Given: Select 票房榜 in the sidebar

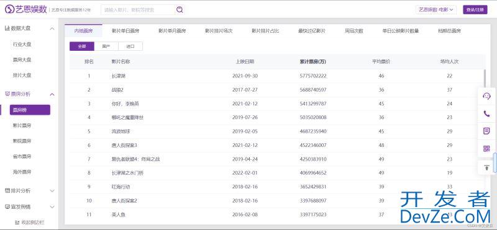Looking at the screenshot, I should click(30, 110).
